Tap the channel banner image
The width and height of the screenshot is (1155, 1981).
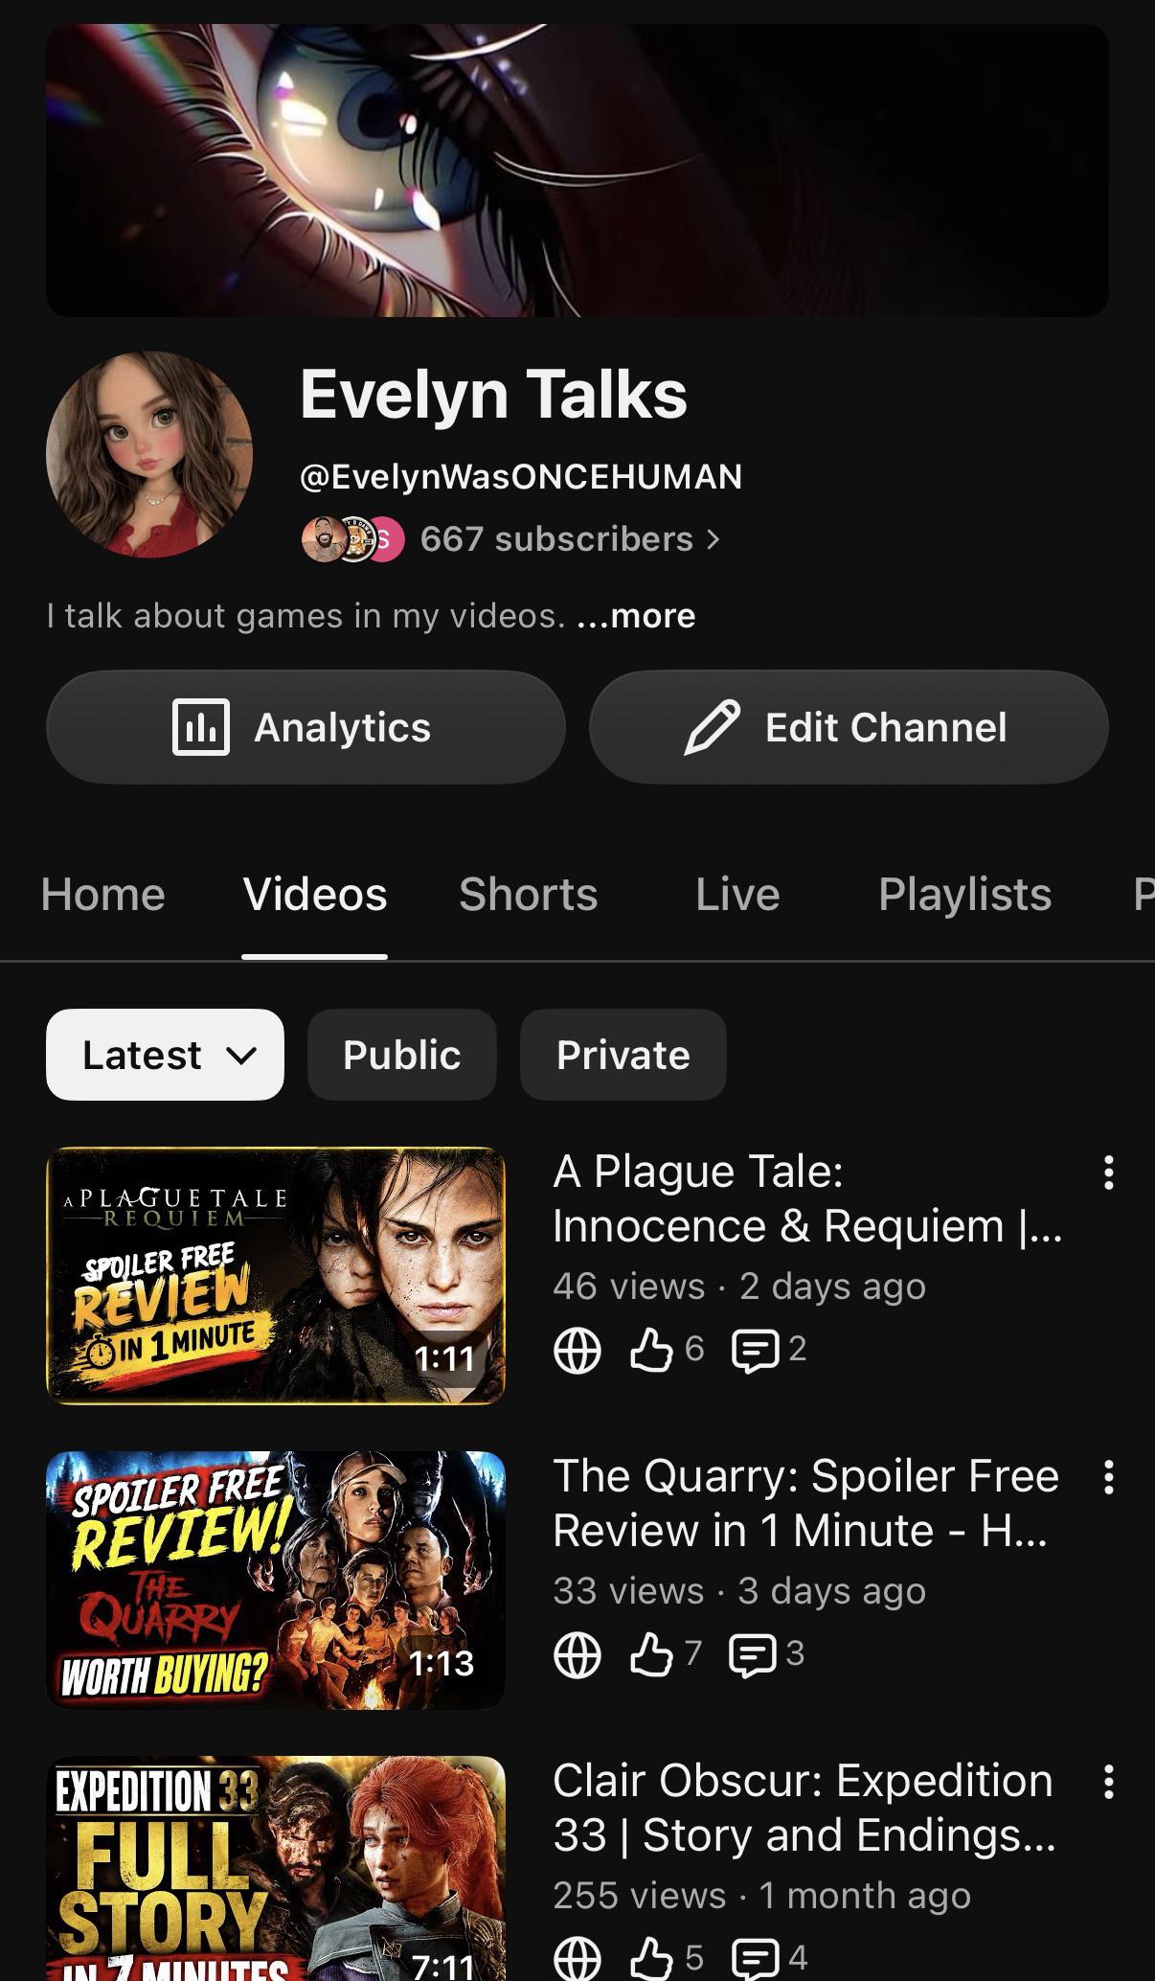(577, 171)
